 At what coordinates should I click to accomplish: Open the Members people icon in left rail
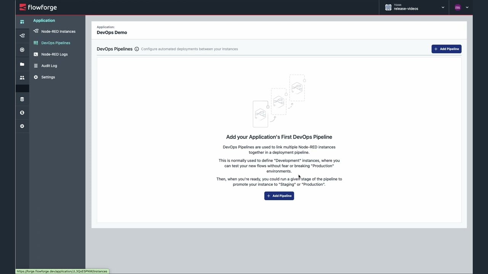22,78
